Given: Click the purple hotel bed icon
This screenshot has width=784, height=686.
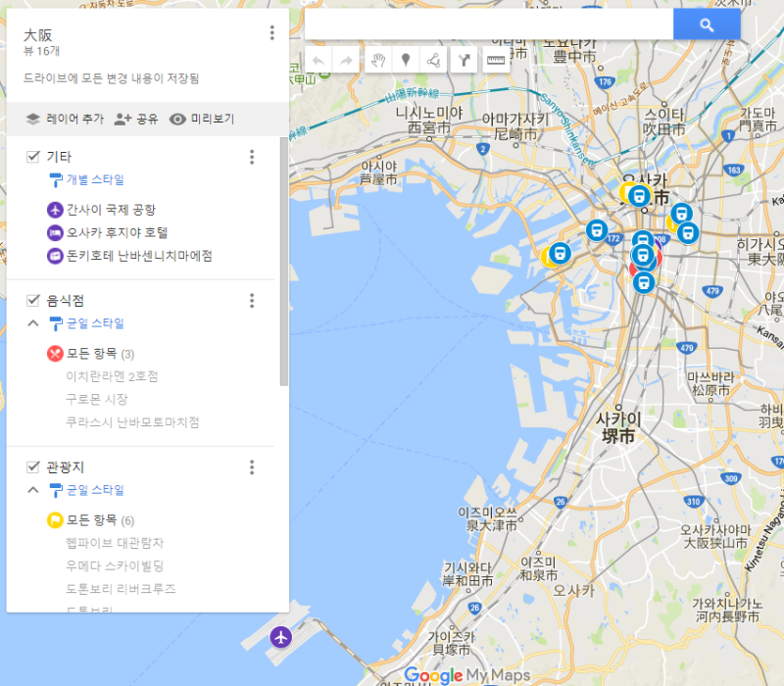Looking at the screenshot, I should [x=55, y=233].
